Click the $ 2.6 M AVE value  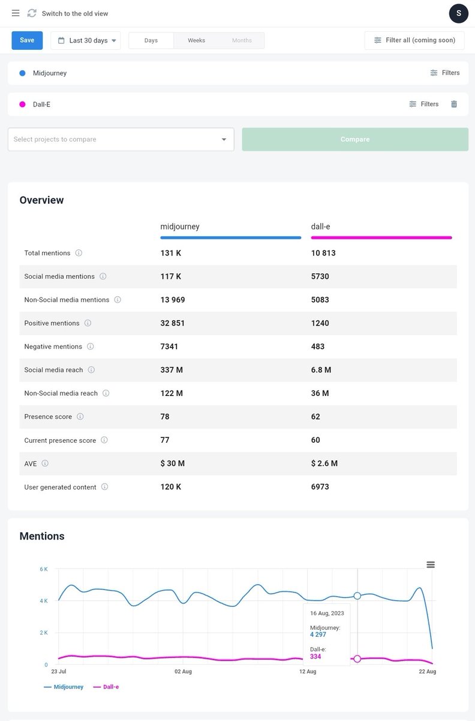[x=324, y=463]
